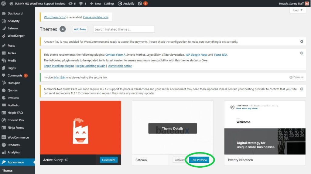Click the Twenty Nineteen theme thumbnail
Viewport: 311px width, 174px height.
pos(265,128)
